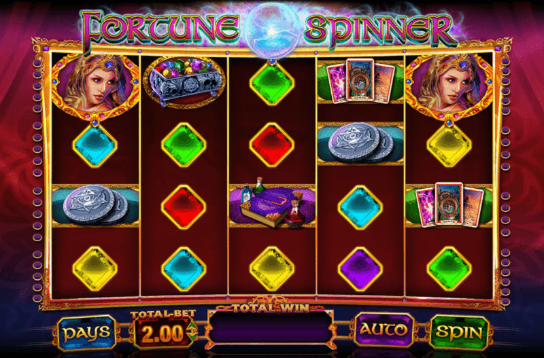
Task: Select tarot cards symbol on fifth reel
Action: click(x=449, y=205)
